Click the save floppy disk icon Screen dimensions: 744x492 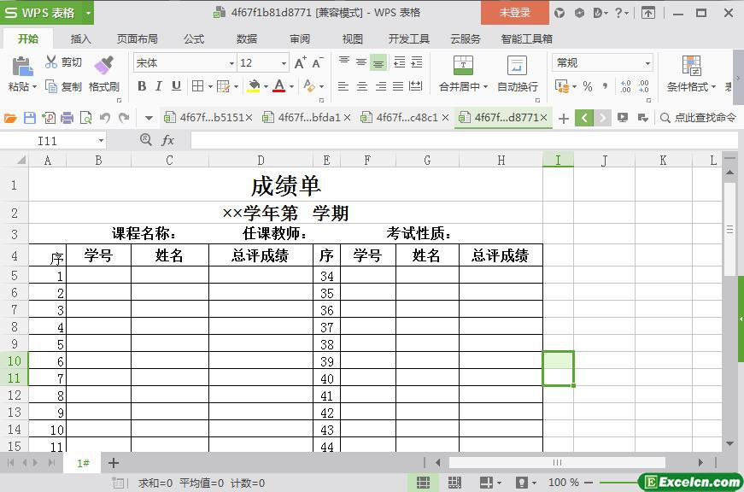click(29, 118)
